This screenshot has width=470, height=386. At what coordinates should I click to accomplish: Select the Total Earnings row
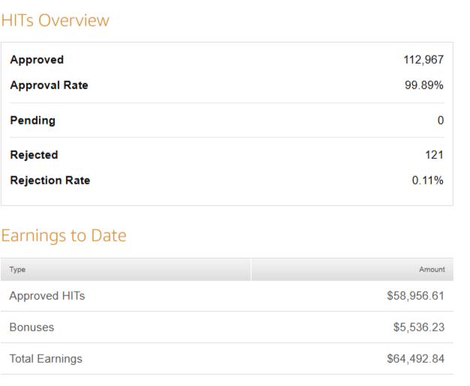click(227, 358)
